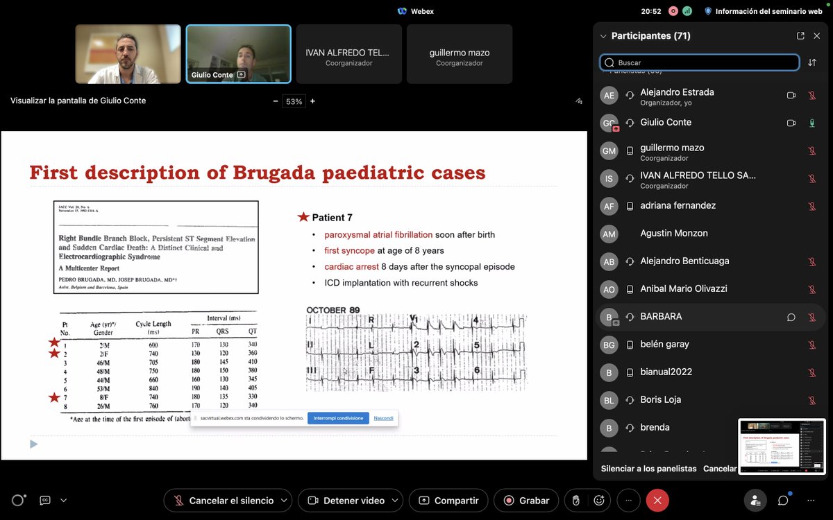The image size is (833, 520).
Task: Click the Buscar participant search field
Action: point(700,62)
